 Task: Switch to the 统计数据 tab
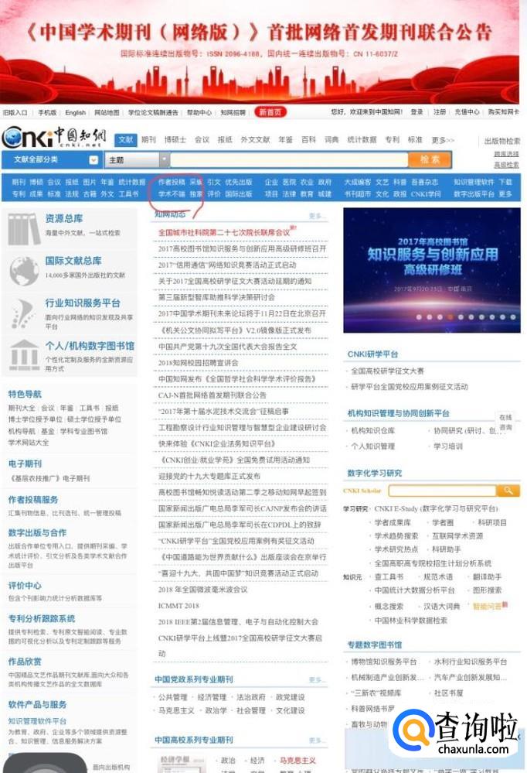[x=362, y=140]
